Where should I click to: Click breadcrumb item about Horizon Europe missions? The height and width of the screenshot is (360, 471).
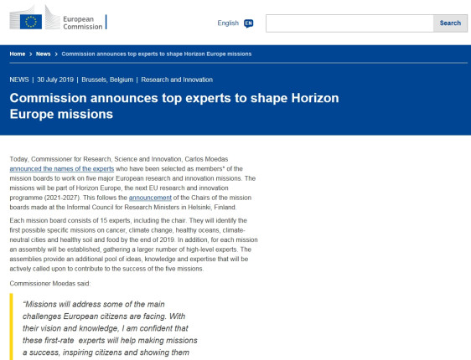point(157,54)
